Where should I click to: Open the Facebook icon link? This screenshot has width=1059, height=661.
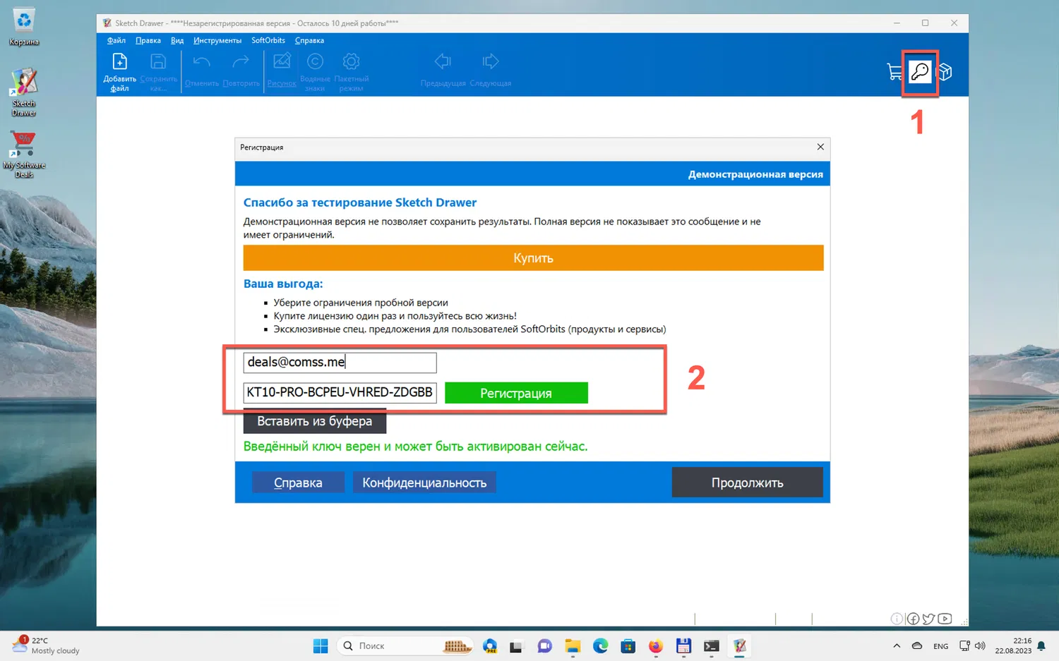913,619
